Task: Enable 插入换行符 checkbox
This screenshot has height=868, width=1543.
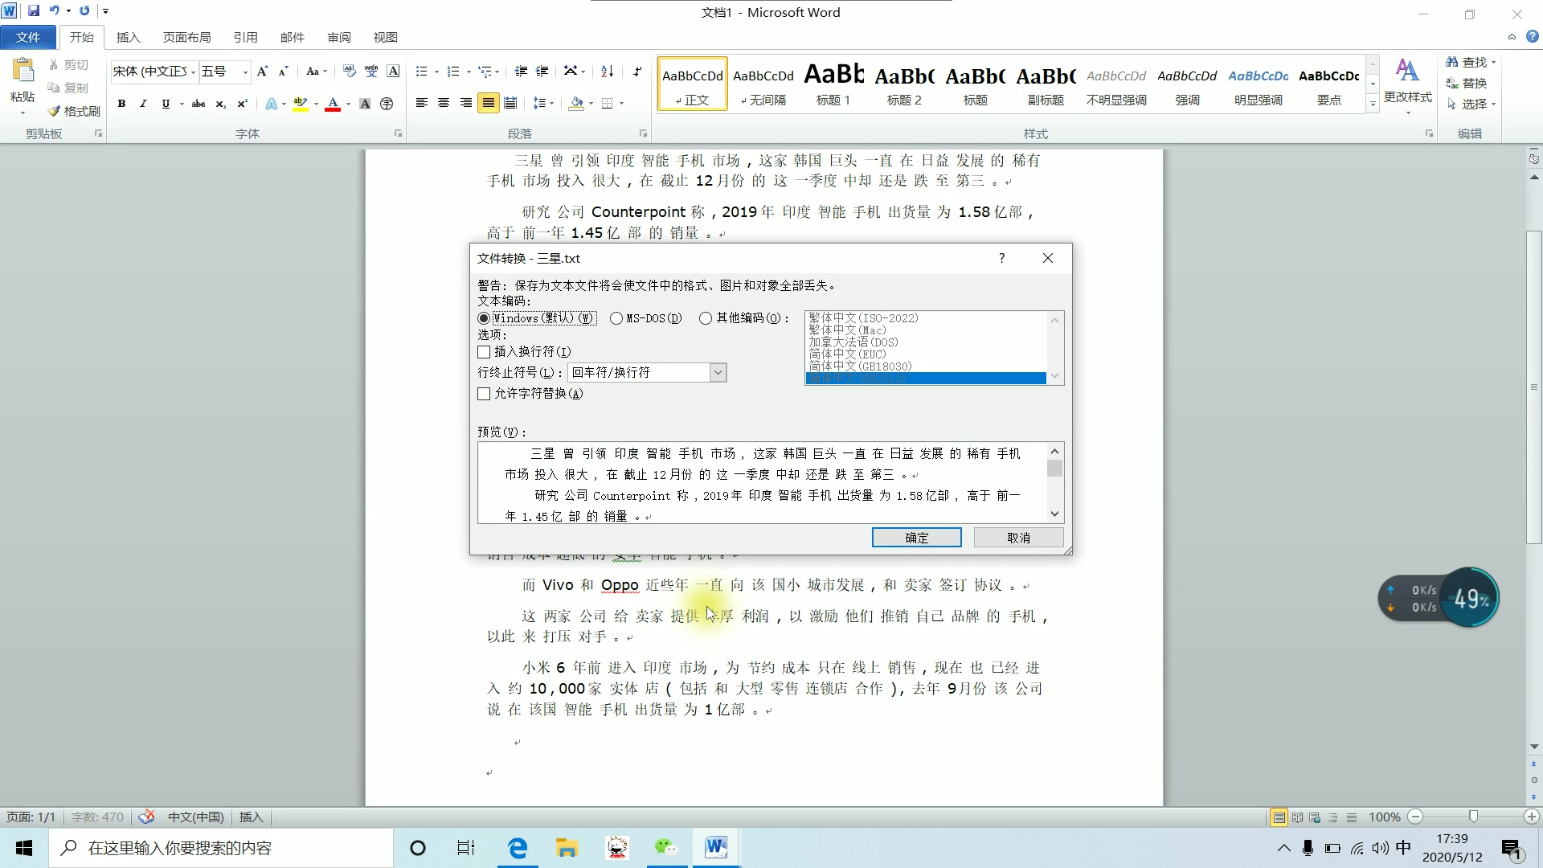Action: pyautogui.click(x=484, y=352)
